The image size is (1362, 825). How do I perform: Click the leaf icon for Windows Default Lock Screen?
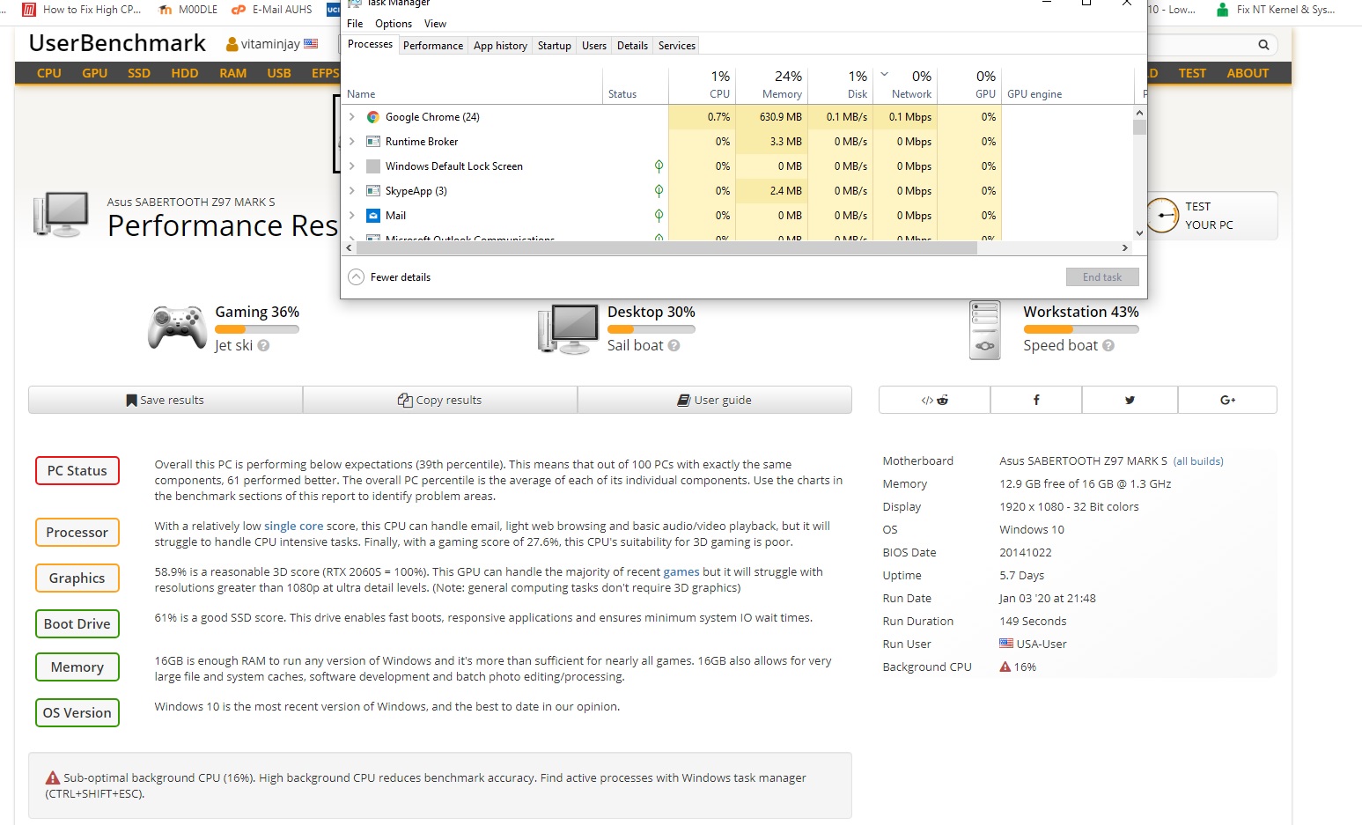pyautogui.click(x=659, y=166)
